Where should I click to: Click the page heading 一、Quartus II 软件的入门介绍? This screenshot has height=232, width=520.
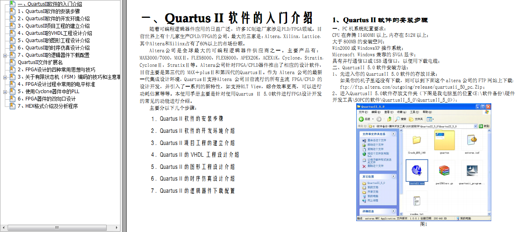tap(227, 18)
